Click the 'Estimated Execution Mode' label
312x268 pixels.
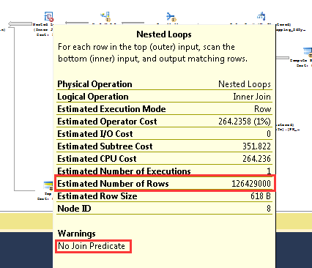(x=111, y=109)
